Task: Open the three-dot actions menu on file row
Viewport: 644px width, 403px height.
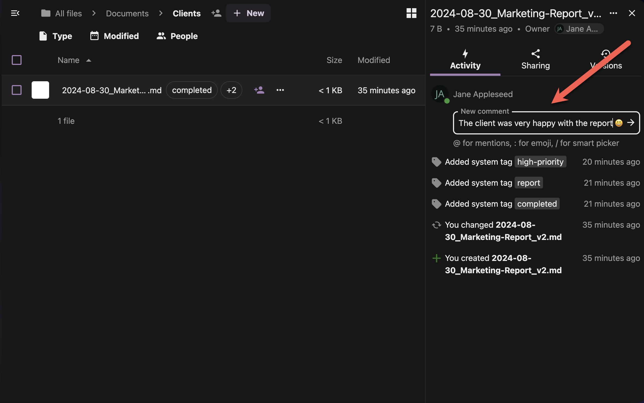Action: point(280,90)
